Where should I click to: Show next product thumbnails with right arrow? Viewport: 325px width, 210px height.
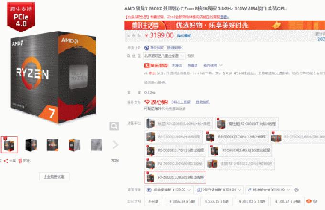(x=115, y=145)
